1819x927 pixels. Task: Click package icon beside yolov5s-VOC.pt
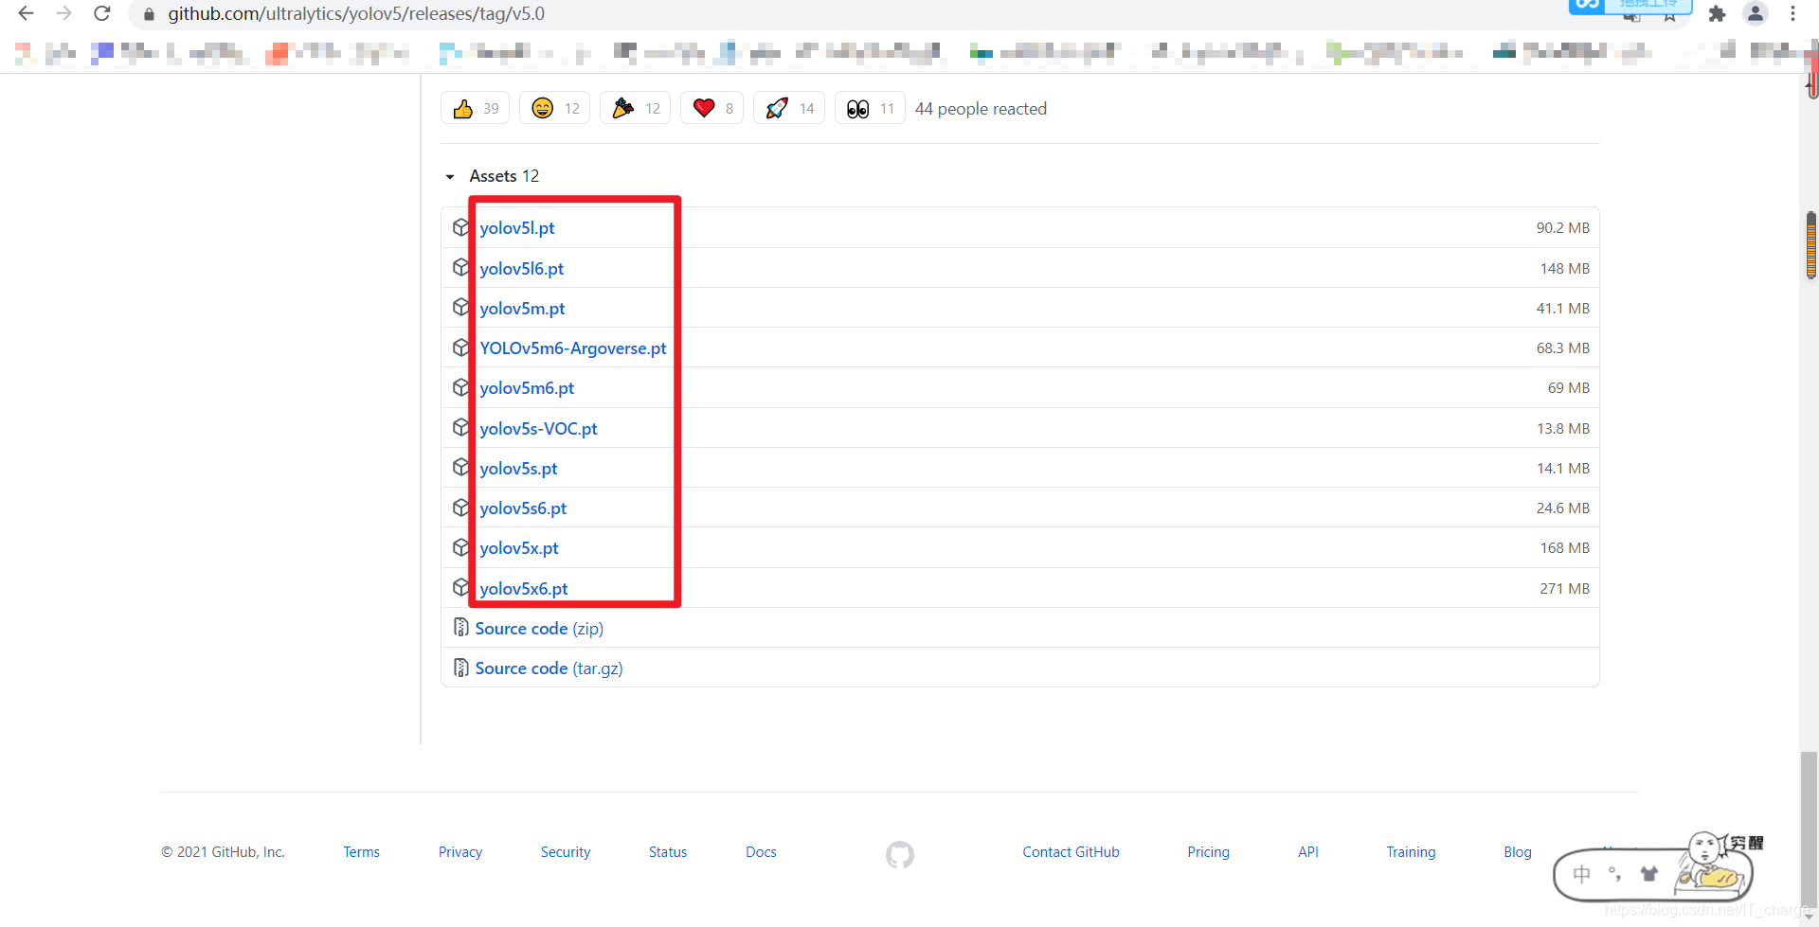click(x=461, y=428)
